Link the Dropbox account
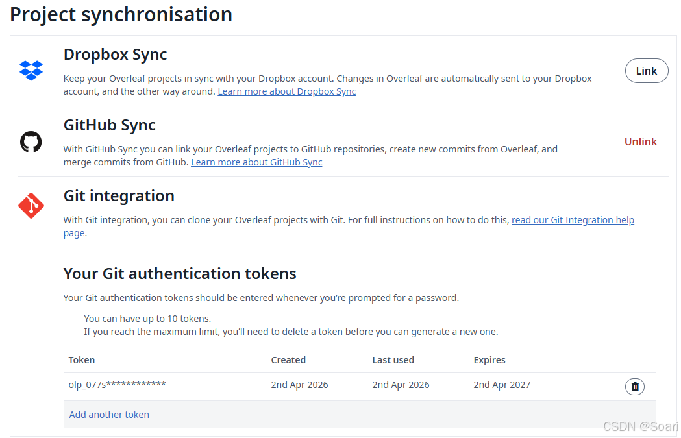Screen dimensions: 681x438 click(646, 71)
